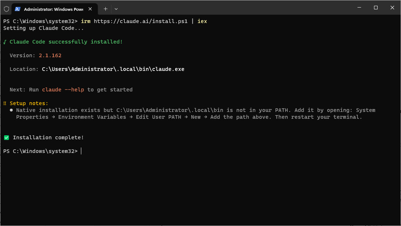Click the version number 2.1.162

(x=50, y=55)
